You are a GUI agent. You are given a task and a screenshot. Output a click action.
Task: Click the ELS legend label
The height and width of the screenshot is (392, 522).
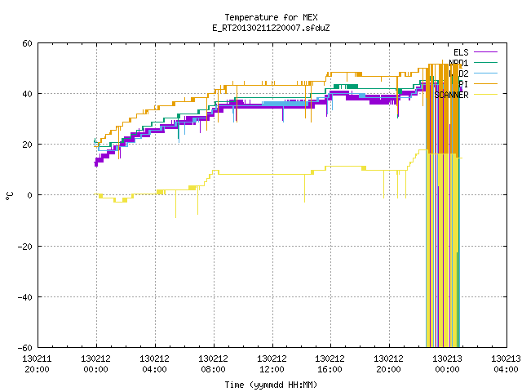pyautogui.click(x=461, y=52)
